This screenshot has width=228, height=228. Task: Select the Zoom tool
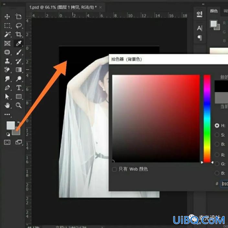[19, 105]
